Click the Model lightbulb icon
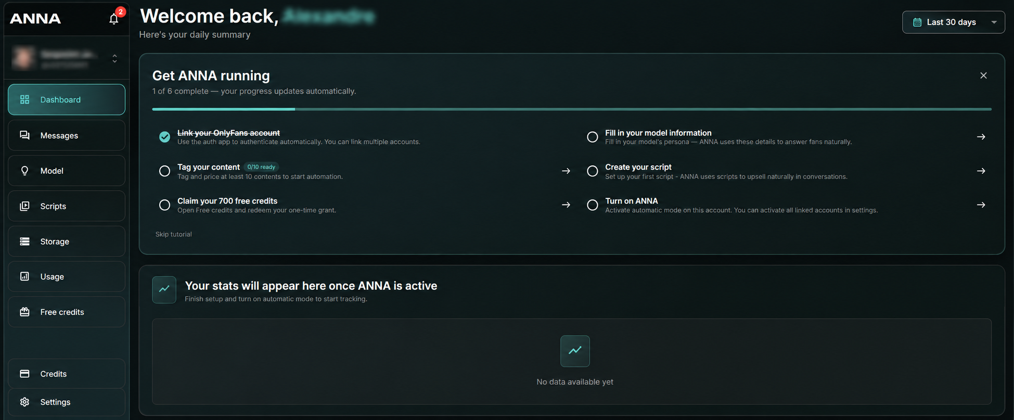 pyautogui.click(x=24, y=171)
